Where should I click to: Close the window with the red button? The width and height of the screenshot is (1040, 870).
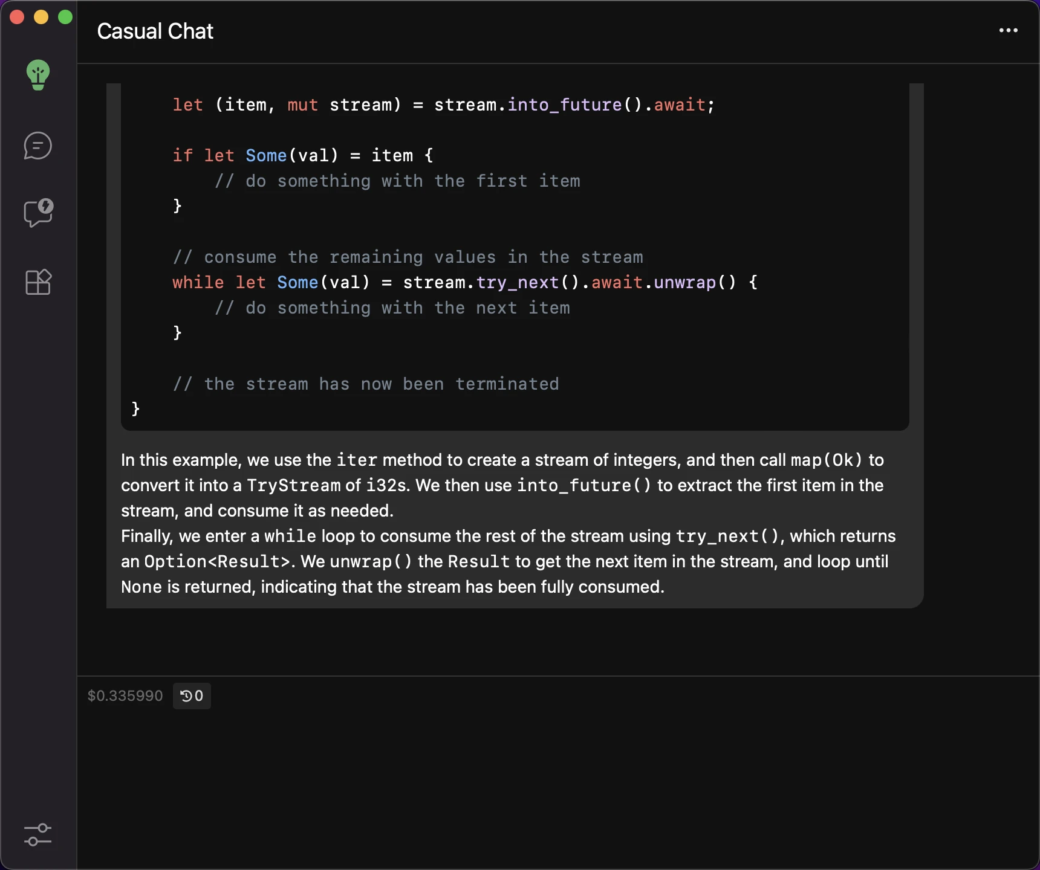pyautogui.click(x=17, y=17)
